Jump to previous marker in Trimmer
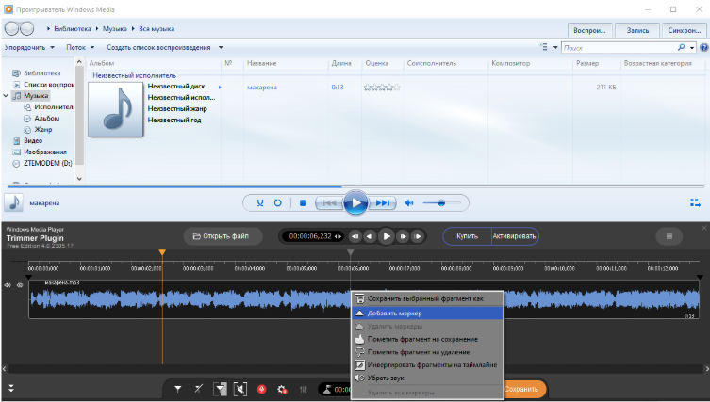This screenshot has width=710, height=402. 355,236
